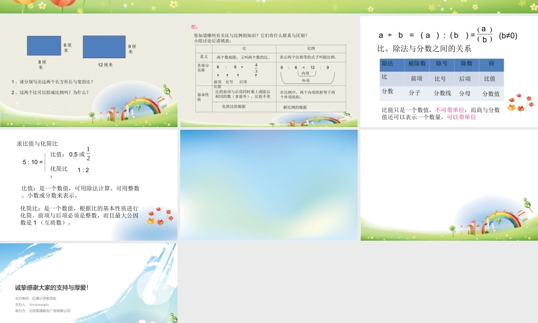Click the (b≠0) condition text

coord(508,36)
